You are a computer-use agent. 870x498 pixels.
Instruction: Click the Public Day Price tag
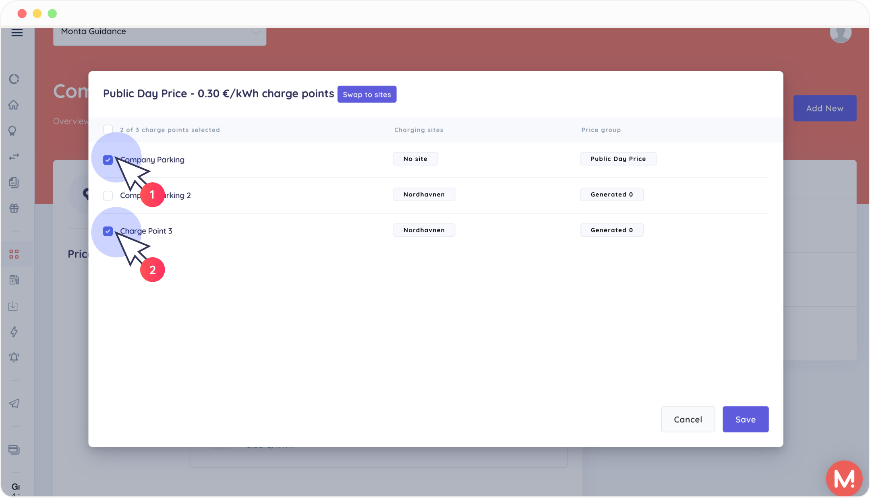click(618, 159)
